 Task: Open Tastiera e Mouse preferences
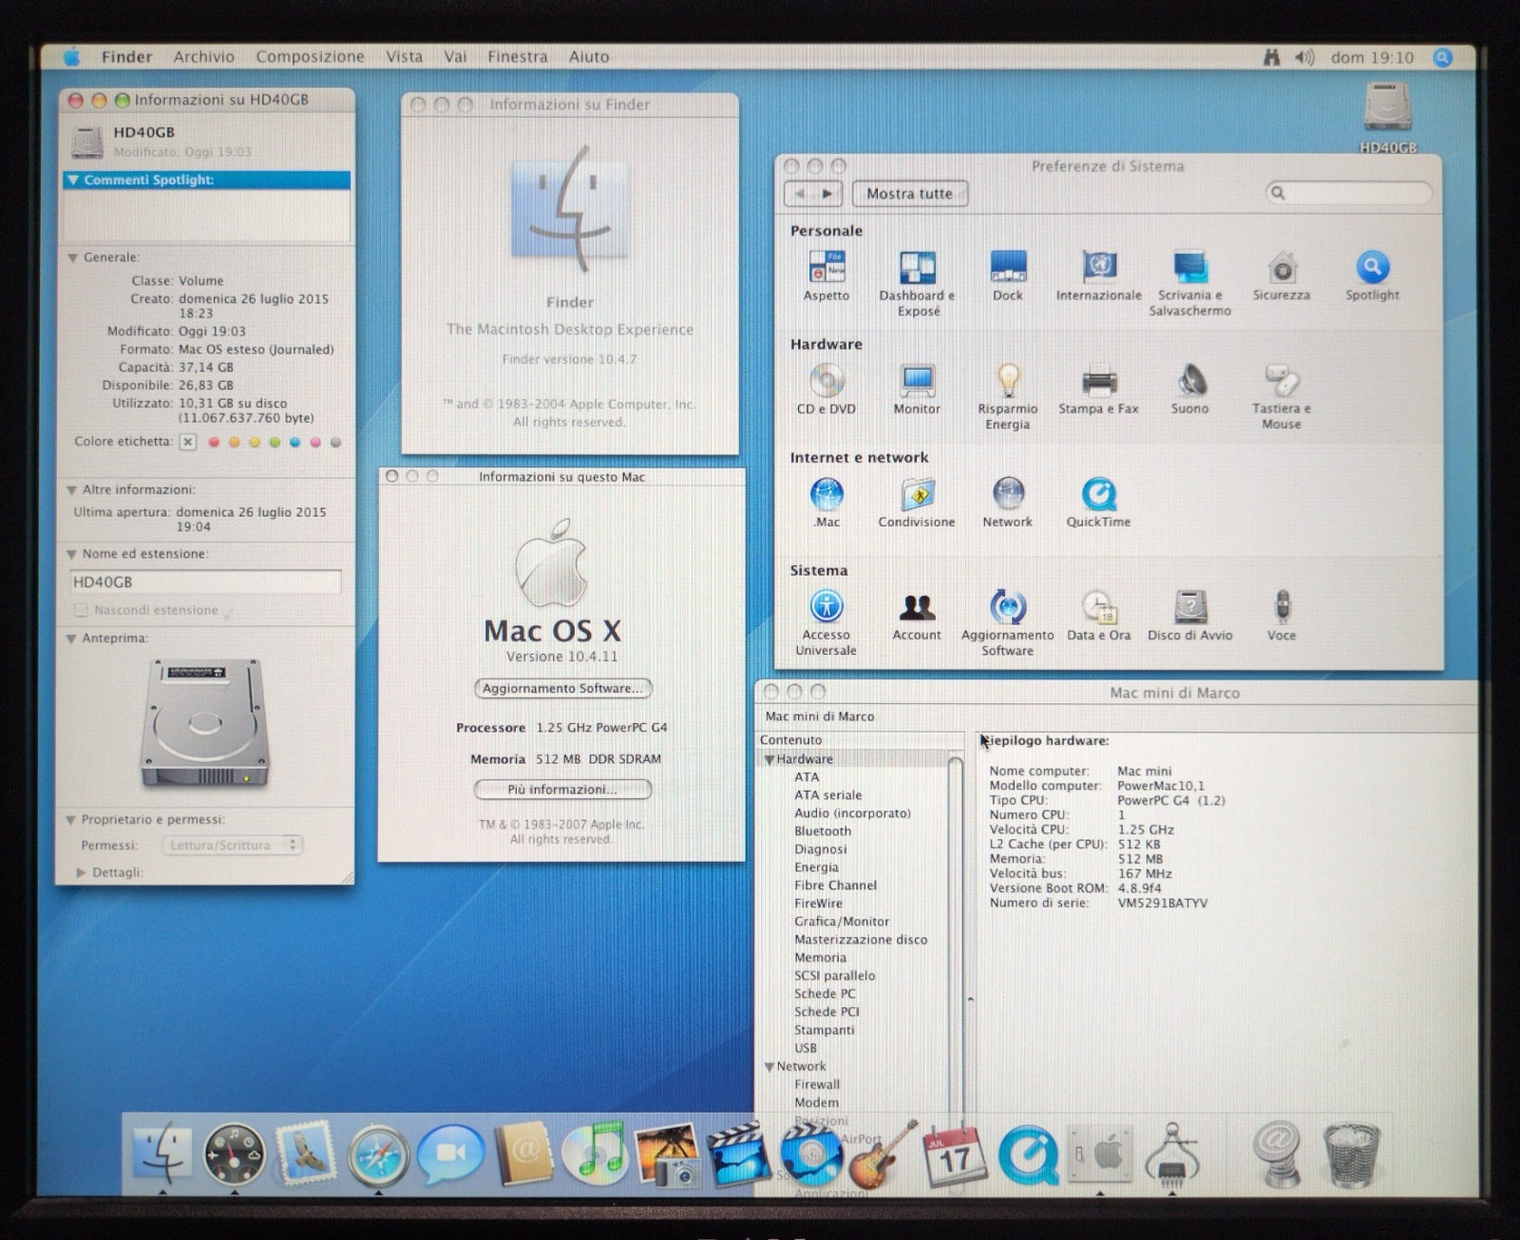1282,396
